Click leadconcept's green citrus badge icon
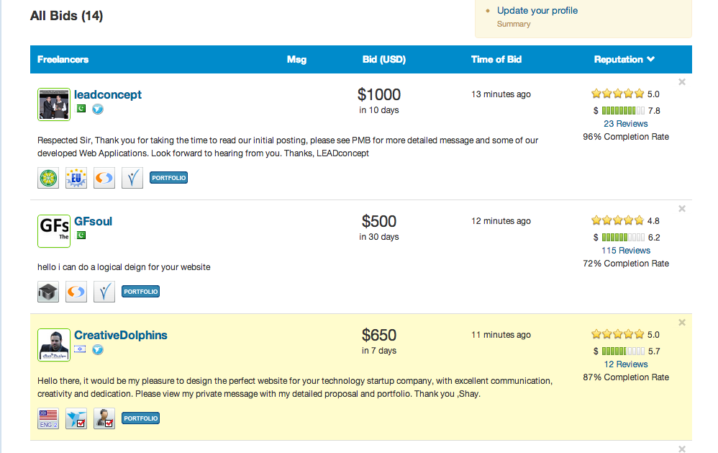This screenshot has height=453, width=718. tap(48, 178)
